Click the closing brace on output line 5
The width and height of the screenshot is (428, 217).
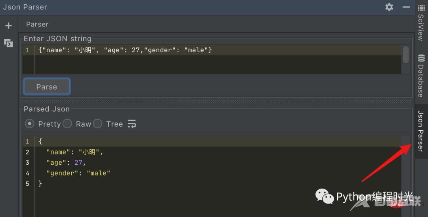click(x=40, y=183)
